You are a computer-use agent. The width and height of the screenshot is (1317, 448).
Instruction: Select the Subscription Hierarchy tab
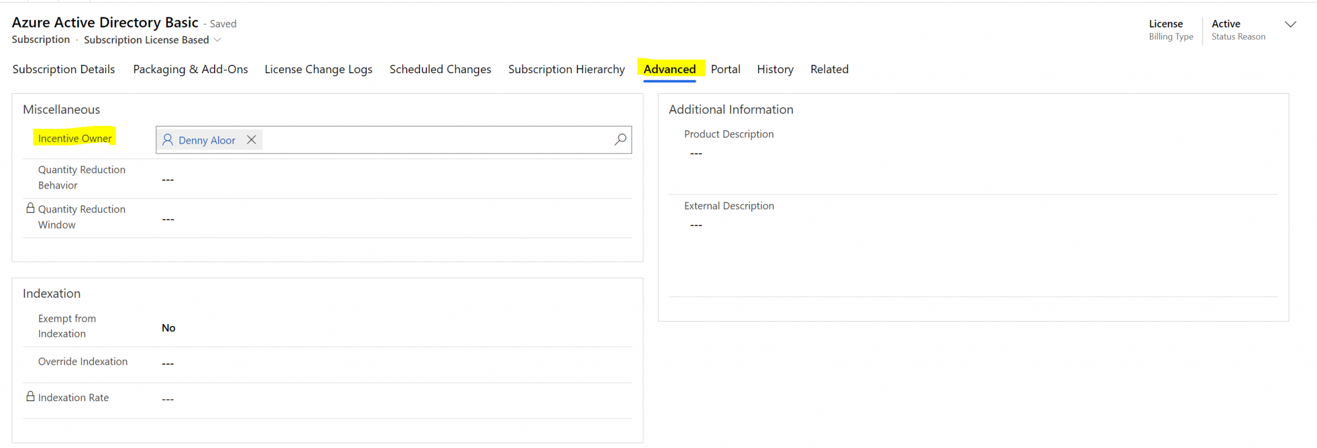tap(567, 69)
